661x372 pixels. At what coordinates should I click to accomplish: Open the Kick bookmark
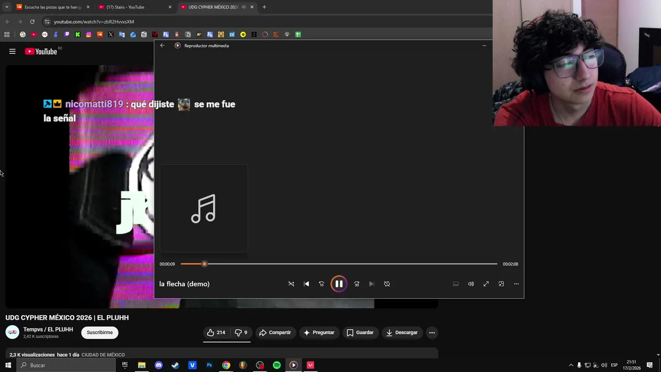(77, 35)
